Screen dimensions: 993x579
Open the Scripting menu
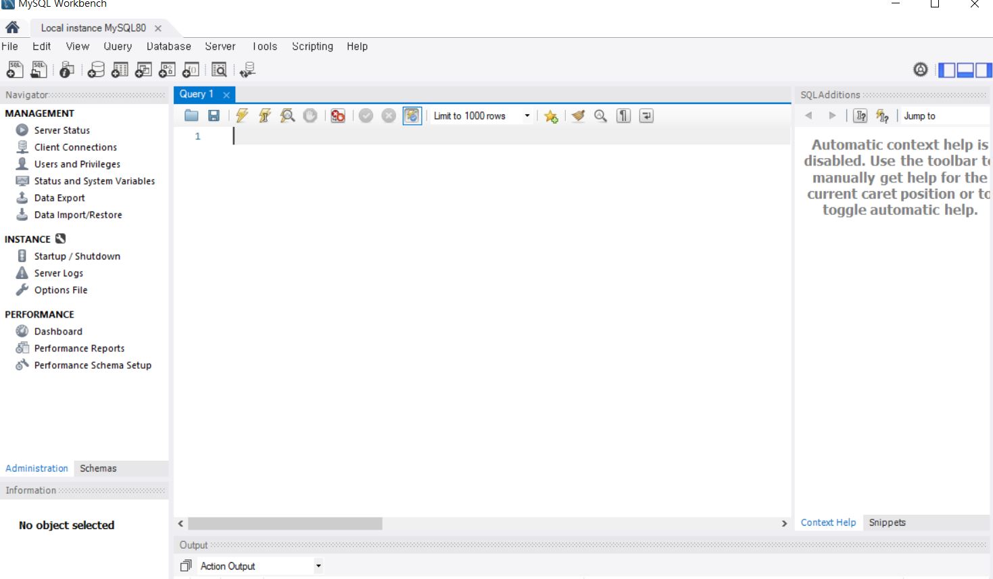312,47
